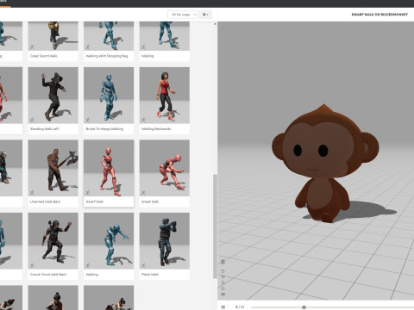Pause the animation playback
The image size is (414, 310).
[x=223, y=307]
